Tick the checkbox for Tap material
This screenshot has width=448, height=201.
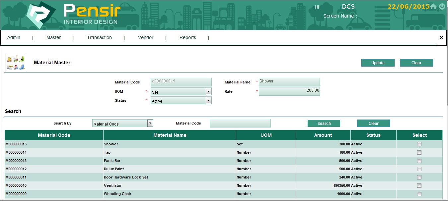419,153
